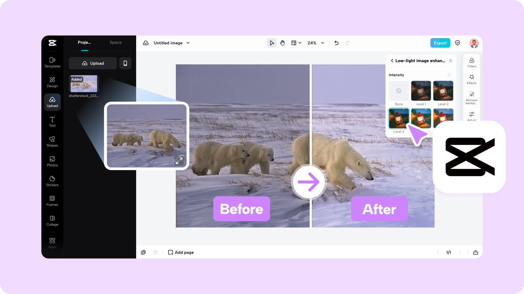Select the None intensity option

398,91
